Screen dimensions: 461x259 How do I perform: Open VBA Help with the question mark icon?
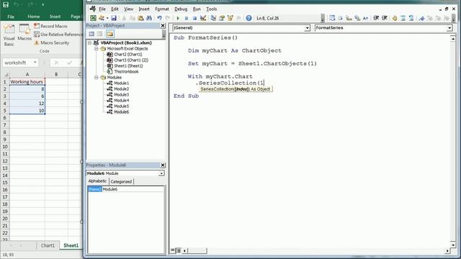(x=249, y=18)
